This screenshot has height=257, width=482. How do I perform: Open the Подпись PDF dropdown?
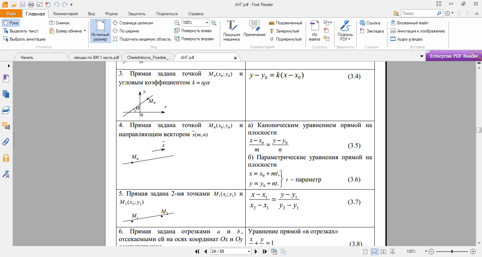(x=345, y=31)
